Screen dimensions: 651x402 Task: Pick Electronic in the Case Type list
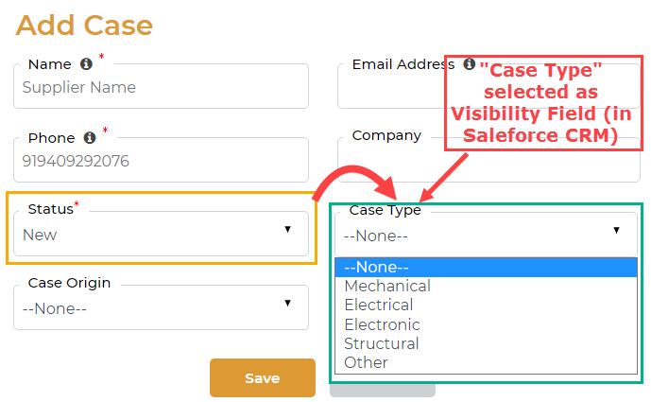[382, 324]
